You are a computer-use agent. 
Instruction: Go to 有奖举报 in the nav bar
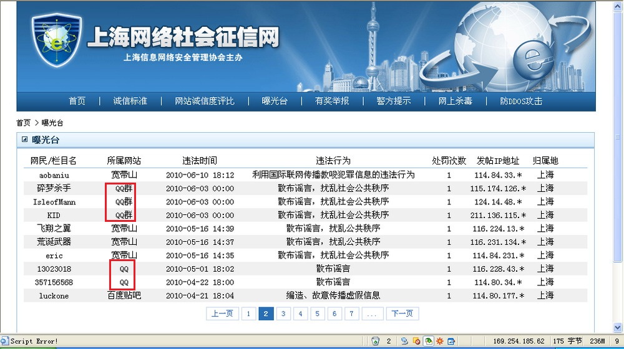tap(331, 101)
